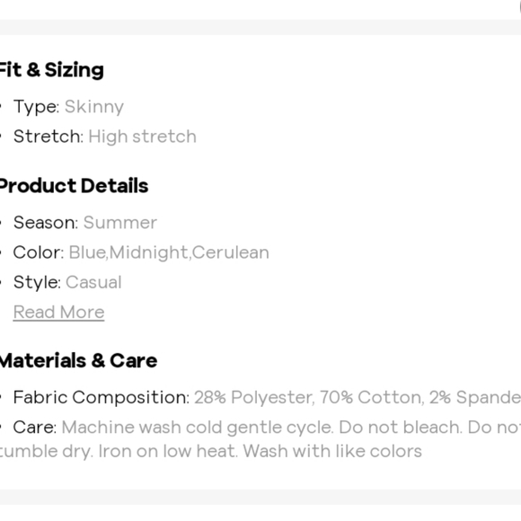
Task: Click the Materials & Care heading
Action: click(78, 361)
